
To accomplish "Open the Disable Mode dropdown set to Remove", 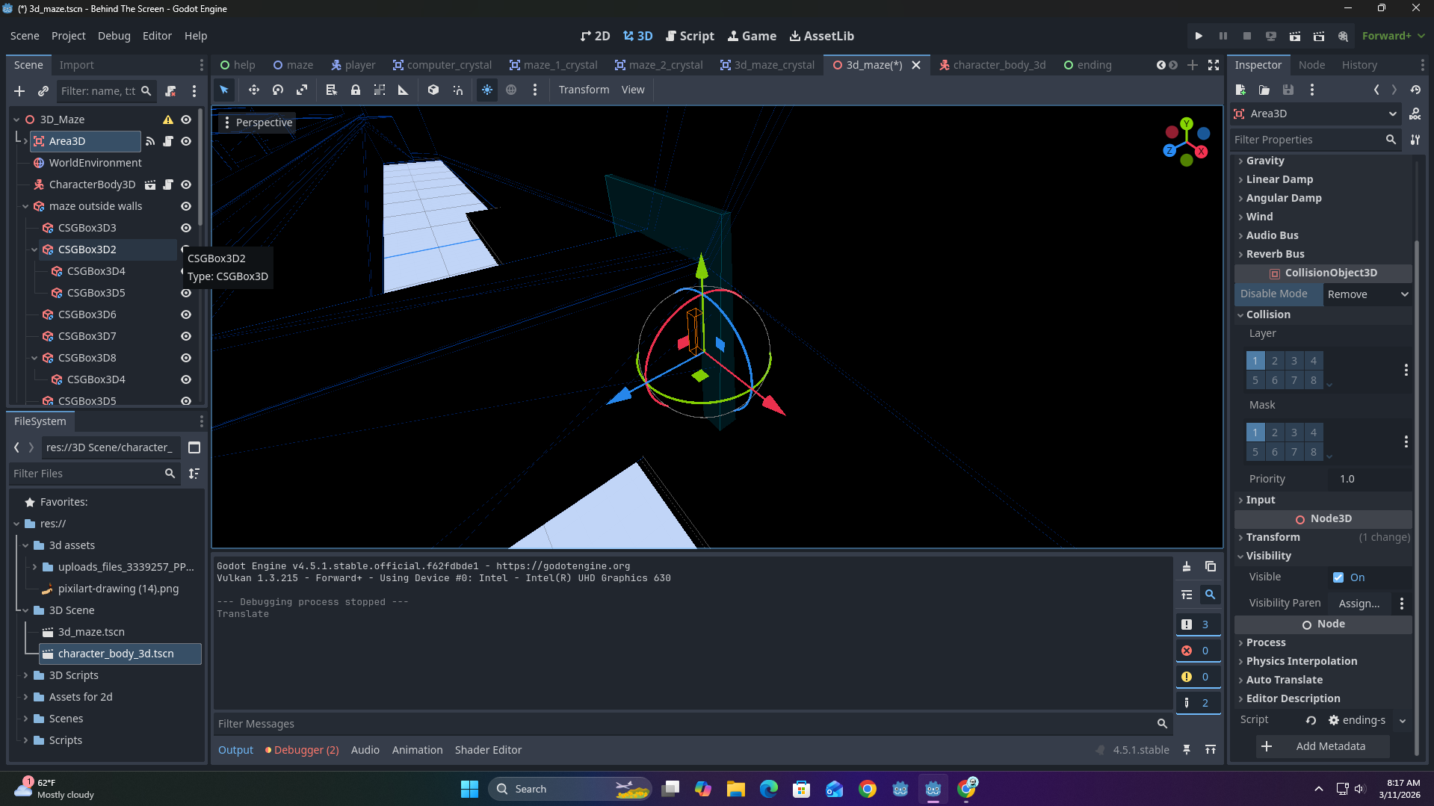I will pyautogui.click(x=1367, y=294).
